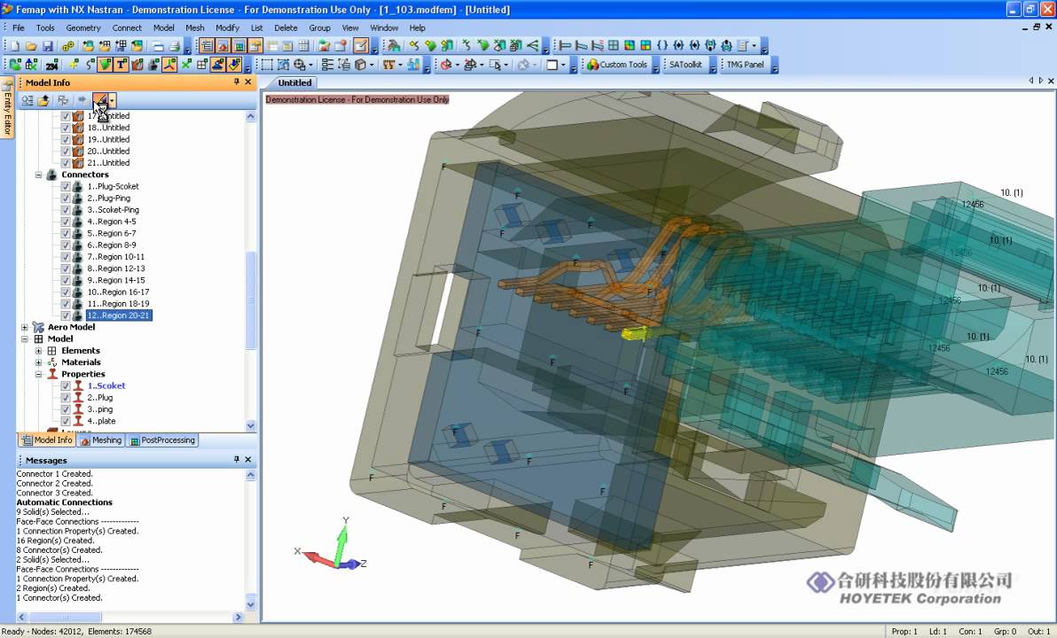
Task: Open the File menu
Action: pyautogui.click(x=19, y=27)
